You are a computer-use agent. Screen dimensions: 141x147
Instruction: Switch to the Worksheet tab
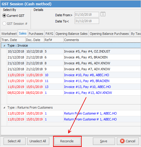coord(9,34)
